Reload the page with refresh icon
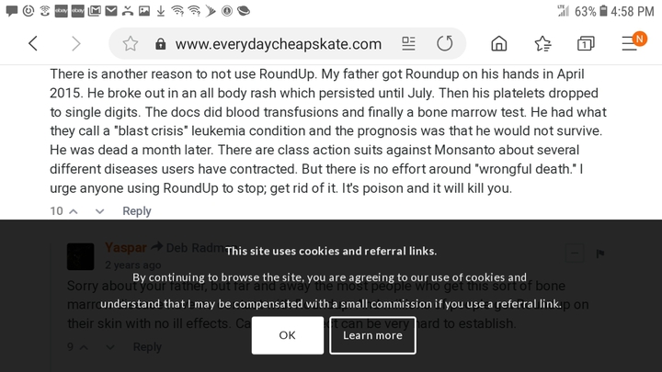The width and height of the screenshot is (662, 372). coord(445,43)
